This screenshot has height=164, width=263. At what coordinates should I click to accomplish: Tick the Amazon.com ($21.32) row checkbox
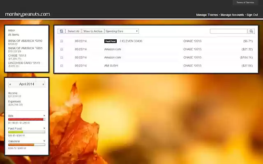coord(62,49)
